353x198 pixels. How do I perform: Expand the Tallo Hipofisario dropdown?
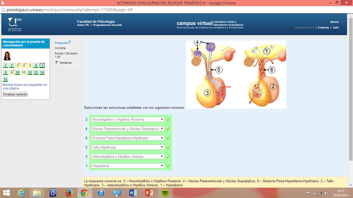pos(127,147)
